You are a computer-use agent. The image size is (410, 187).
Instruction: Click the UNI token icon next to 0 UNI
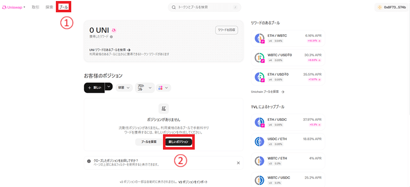114,30
